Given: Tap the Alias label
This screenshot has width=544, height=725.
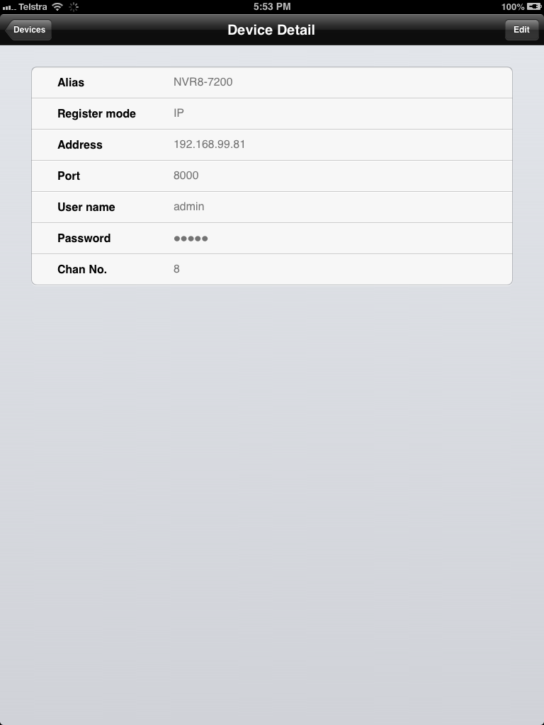Looking at the screenshot, I should 71,82.
